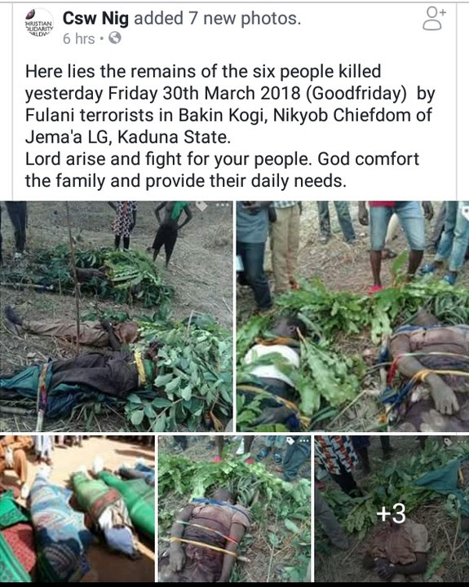Image resolution: width=469 pixels, height=587 pixels.
Task: Click the tag icon on the +3 photo
Action: [x=448, y=442]
